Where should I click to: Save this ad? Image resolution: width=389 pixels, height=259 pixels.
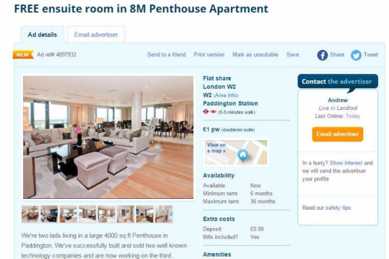click(293, 54)
